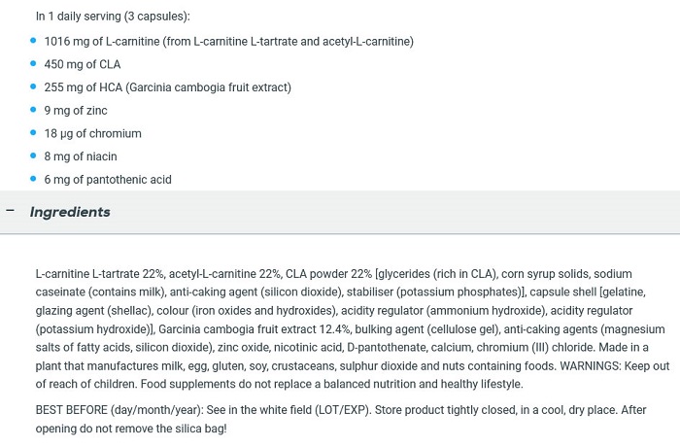Collapse the Ingredients section using the minus icon
The width and height of the screenshot is (680, 447).
[11, 211]
